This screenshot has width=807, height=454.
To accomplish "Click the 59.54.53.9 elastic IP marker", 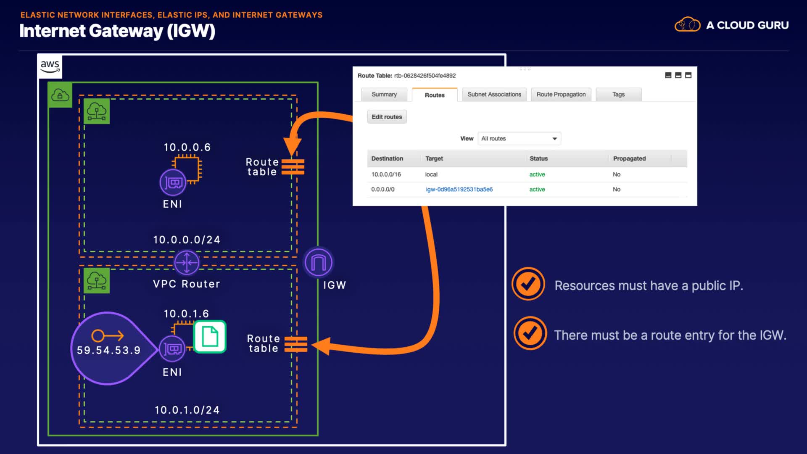I will click(x=109, y=348).
